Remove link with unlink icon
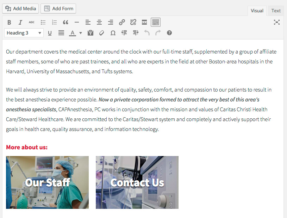Screen dimensions: 287x218 tap(133, 23)
